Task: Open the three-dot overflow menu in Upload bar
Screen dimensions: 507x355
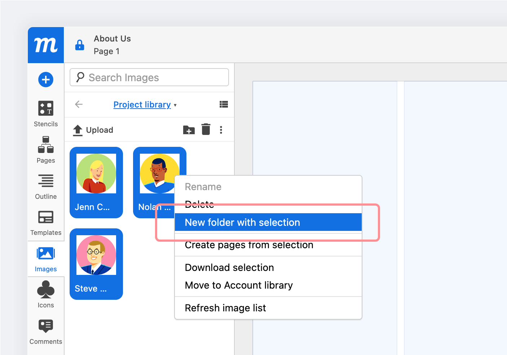Action: point(221,130)
